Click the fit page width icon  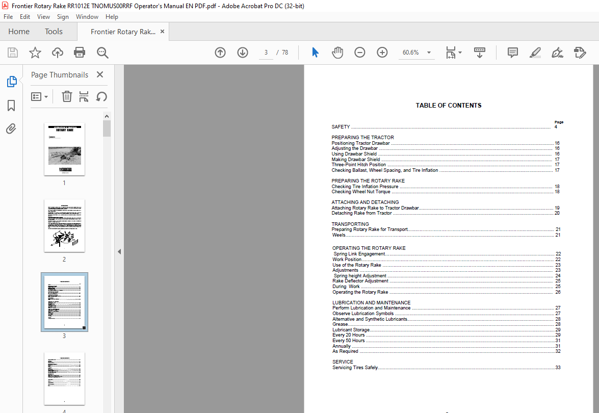click(x=451, y=53)
